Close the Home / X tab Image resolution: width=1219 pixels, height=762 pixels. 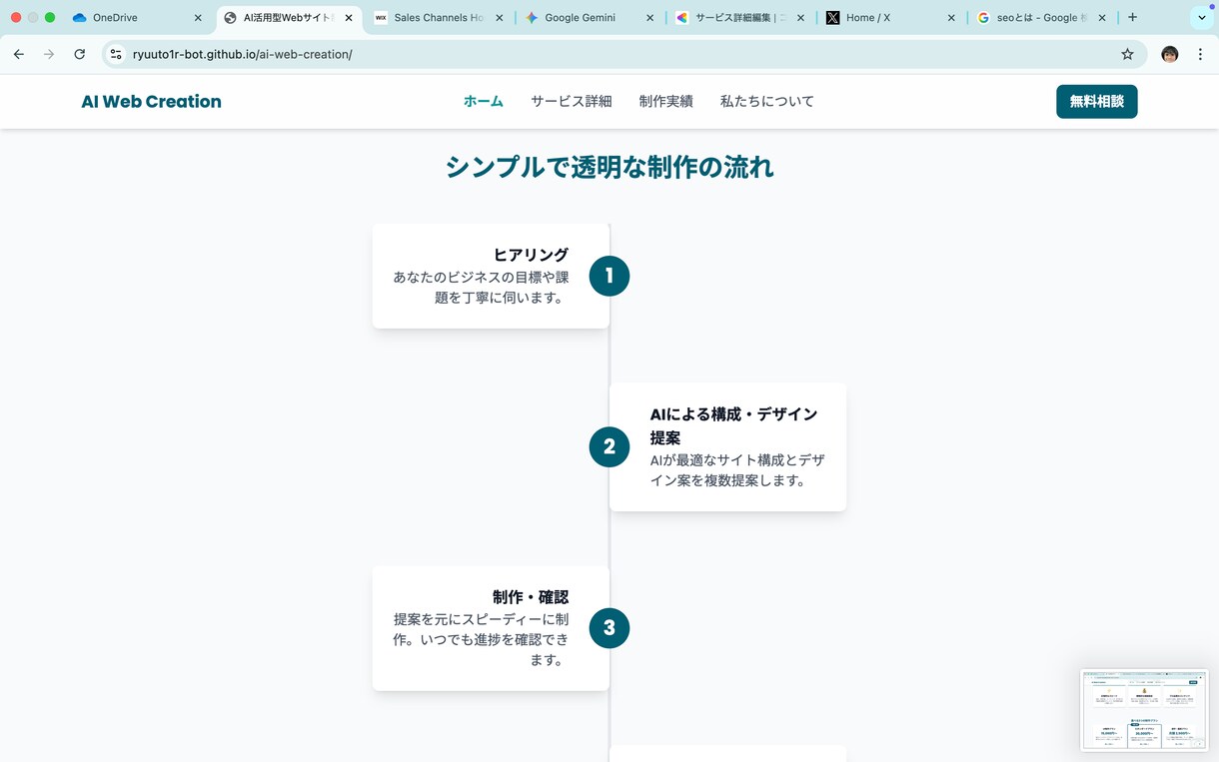[951, 18]
